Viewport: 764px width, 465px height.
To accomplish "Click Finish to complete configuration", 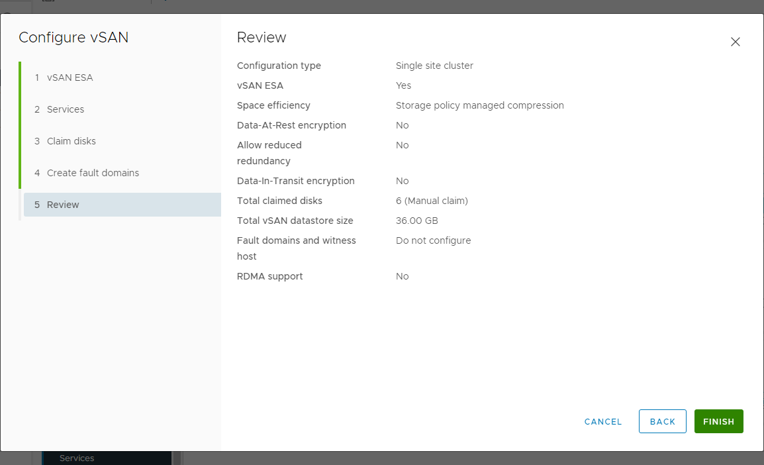I will pos(718,421).
